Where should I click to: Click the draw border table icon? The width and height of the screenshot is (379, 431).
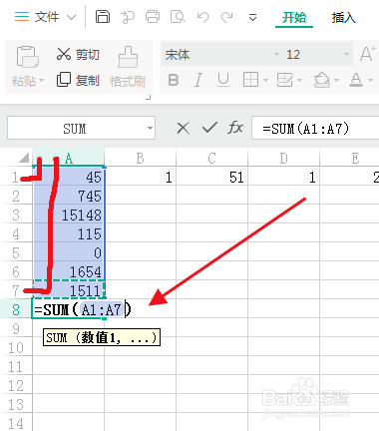(285, 80)
